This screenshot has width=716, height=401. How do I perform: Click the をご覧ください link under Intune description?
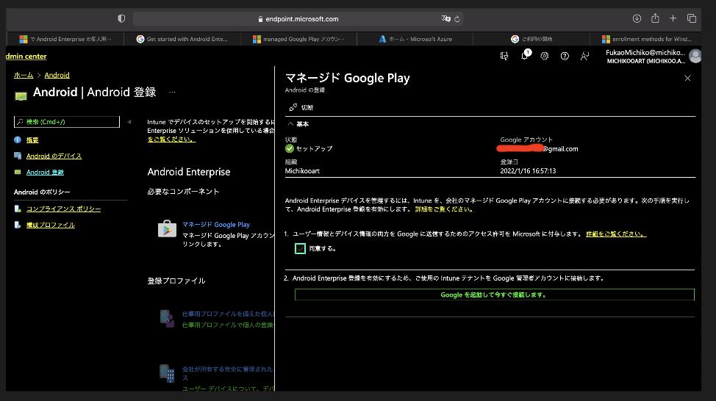click(171, 139)
